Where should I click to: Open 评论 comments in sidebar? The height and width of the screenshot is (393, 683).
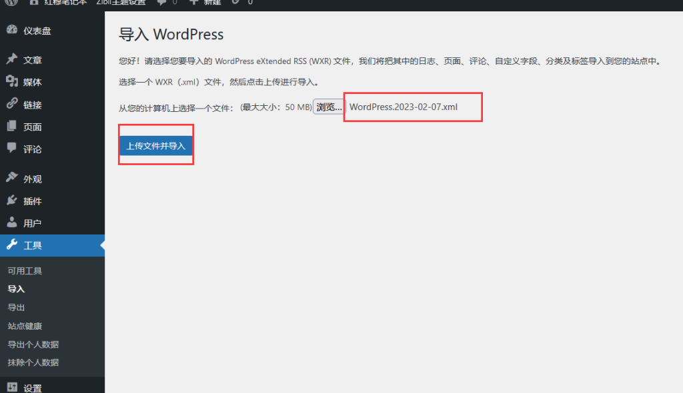pos(33,149)
